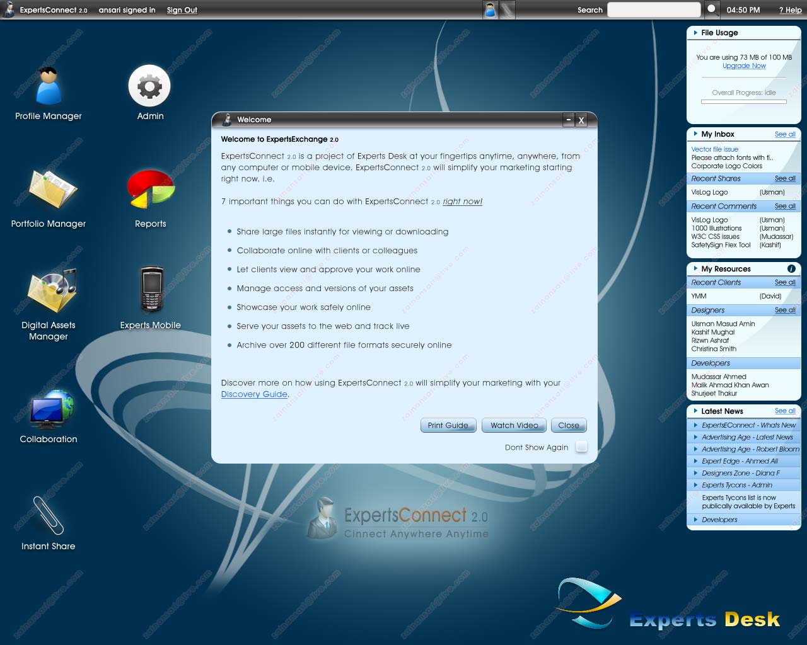Click See all for Recent Shares
The image size is (807, 645).
click(785, 178)
